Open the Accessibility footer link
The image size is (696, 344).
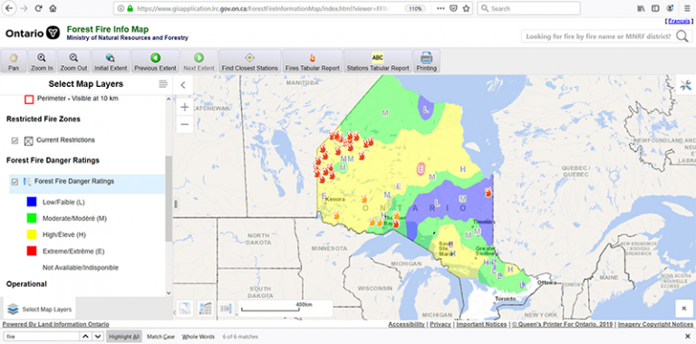[406, 324]
